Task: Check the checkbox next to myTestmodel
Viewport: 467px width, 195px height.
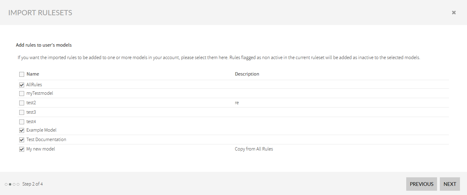Action: click(x=21, y=94)
